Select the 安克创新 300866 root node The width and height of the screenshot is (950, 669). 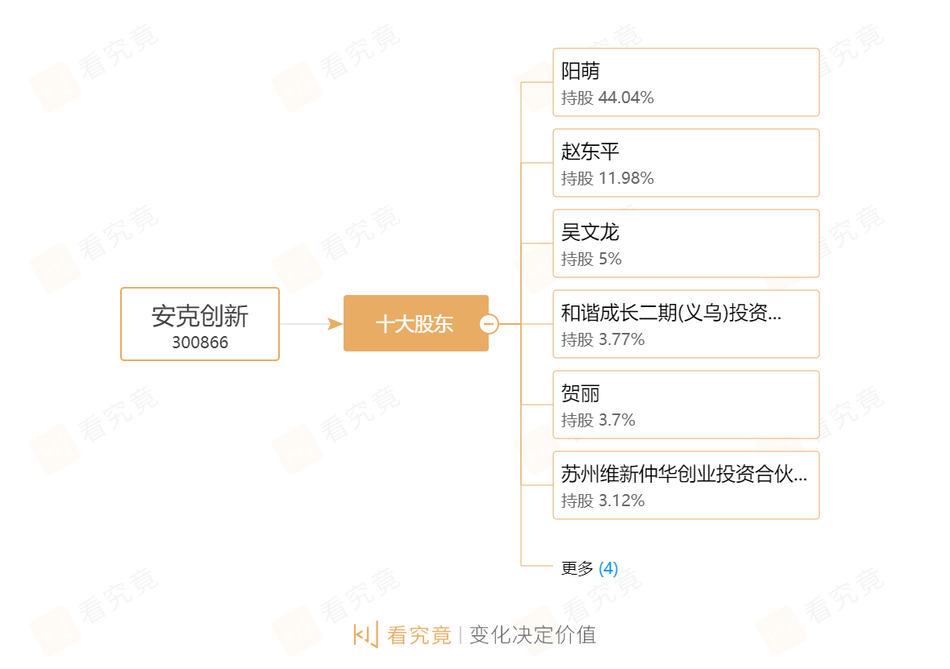(x=200, y=324)
